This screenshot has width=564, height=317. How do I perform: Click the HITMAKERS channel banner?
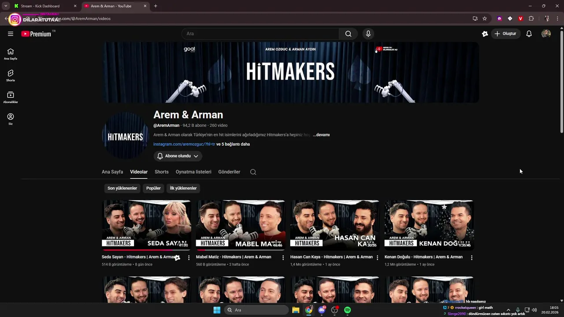pos(290,72)
